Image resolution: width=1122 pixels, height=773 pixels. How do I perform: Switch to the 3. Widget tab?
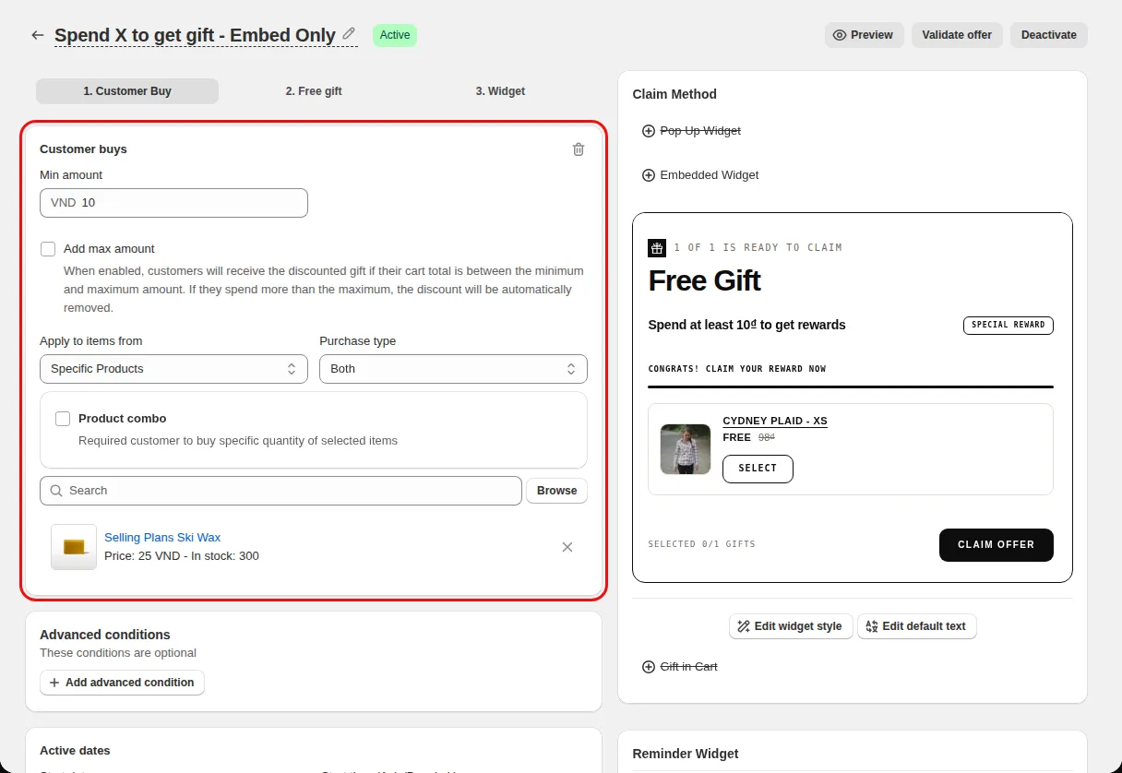pyautogui.click(x=500, y=91)
